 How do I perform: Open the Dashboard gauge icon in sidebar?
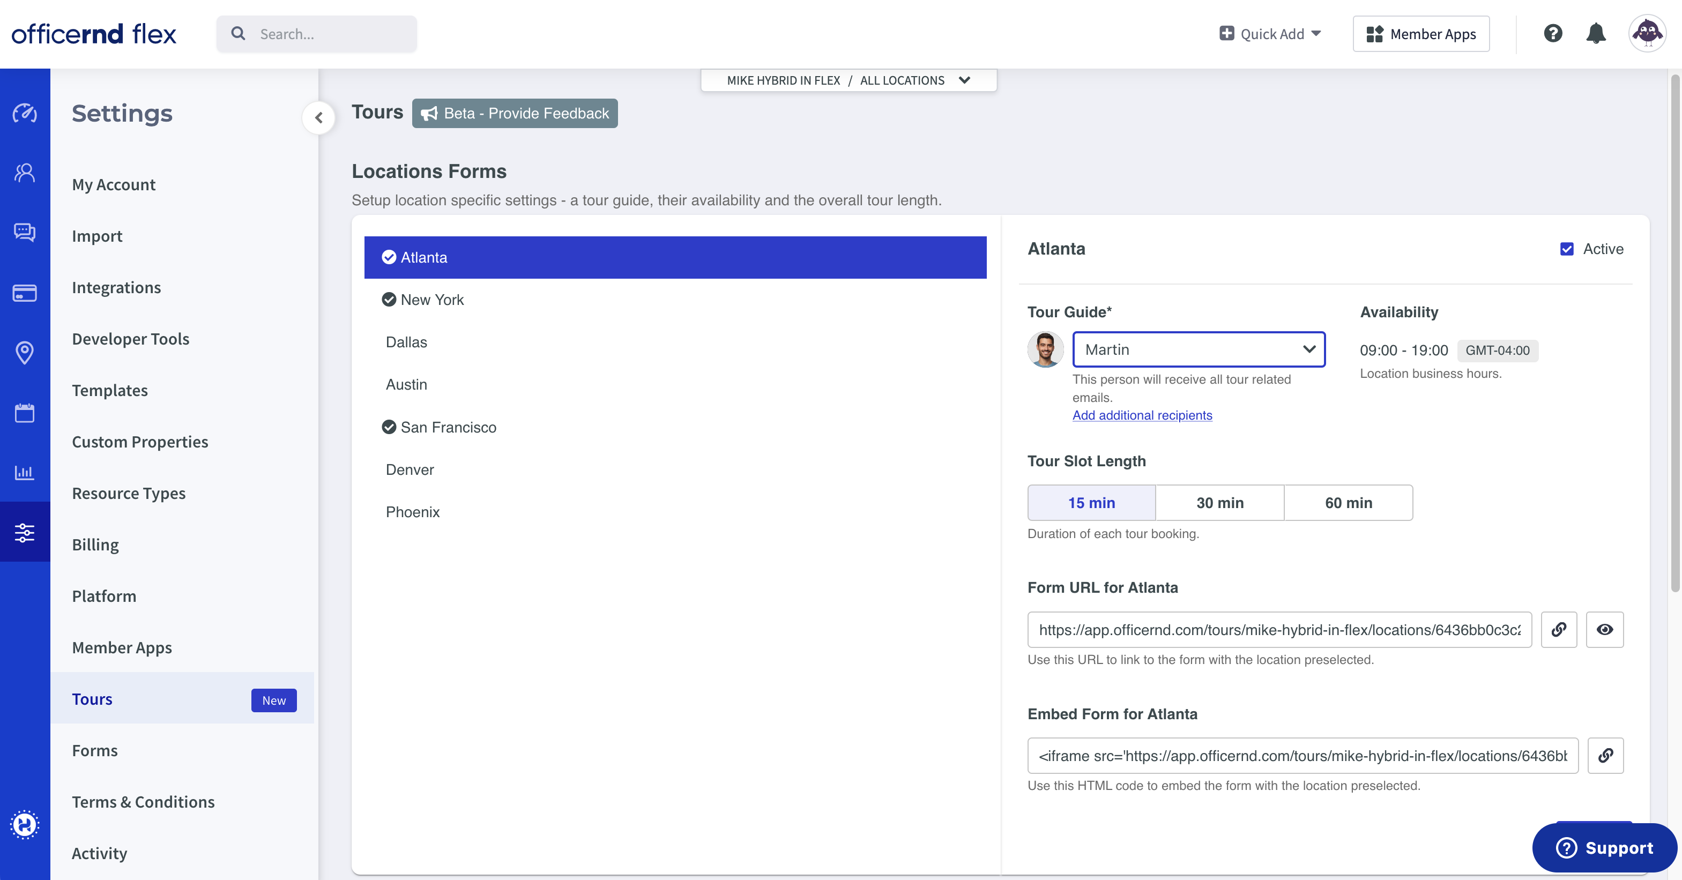[x=25, y=113]
